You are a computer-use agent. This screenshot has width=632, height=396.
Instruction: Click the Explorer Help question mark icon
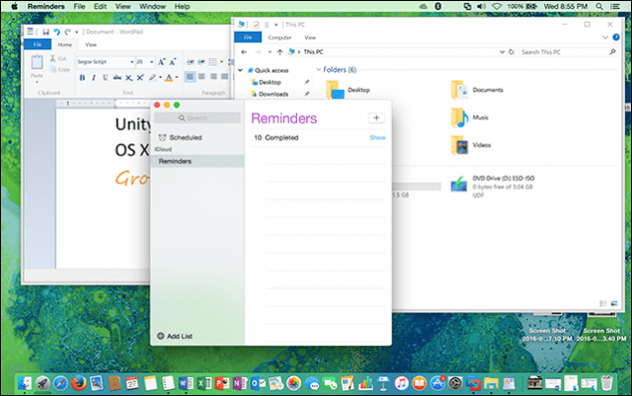[616, 38]
